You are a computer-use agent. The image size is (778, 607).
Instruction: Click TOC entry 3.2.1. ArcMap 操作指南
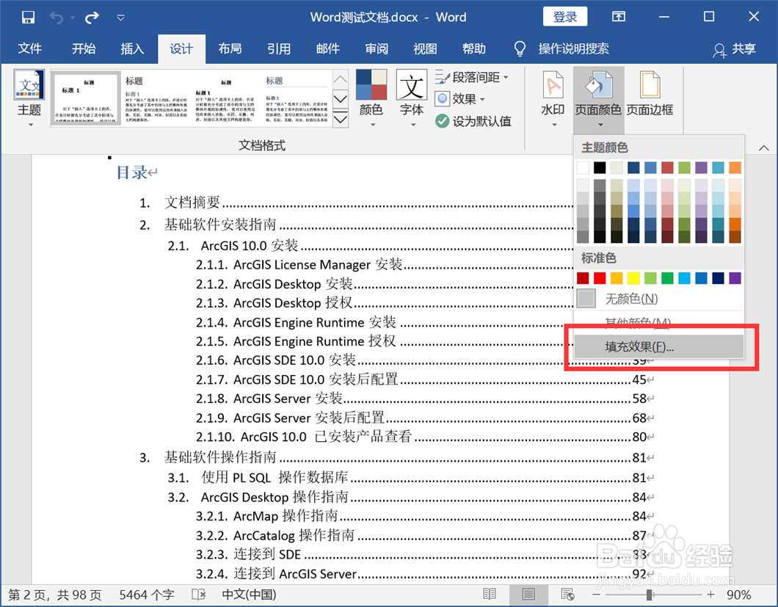click(267, 516)
